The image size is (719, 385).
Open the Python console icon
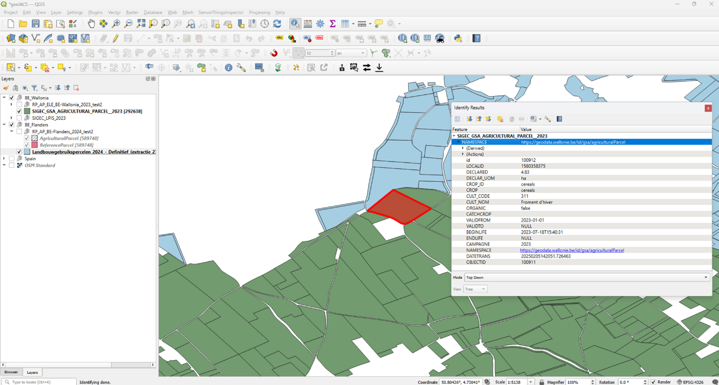pyautogui.click(x=458, y=38)
